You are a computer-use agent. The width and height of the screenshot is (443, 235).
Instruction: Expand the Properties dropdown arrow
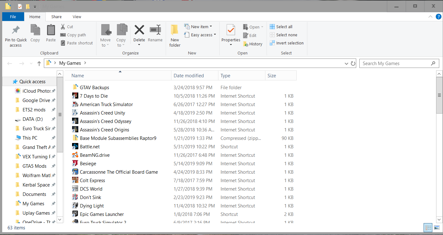231,45
